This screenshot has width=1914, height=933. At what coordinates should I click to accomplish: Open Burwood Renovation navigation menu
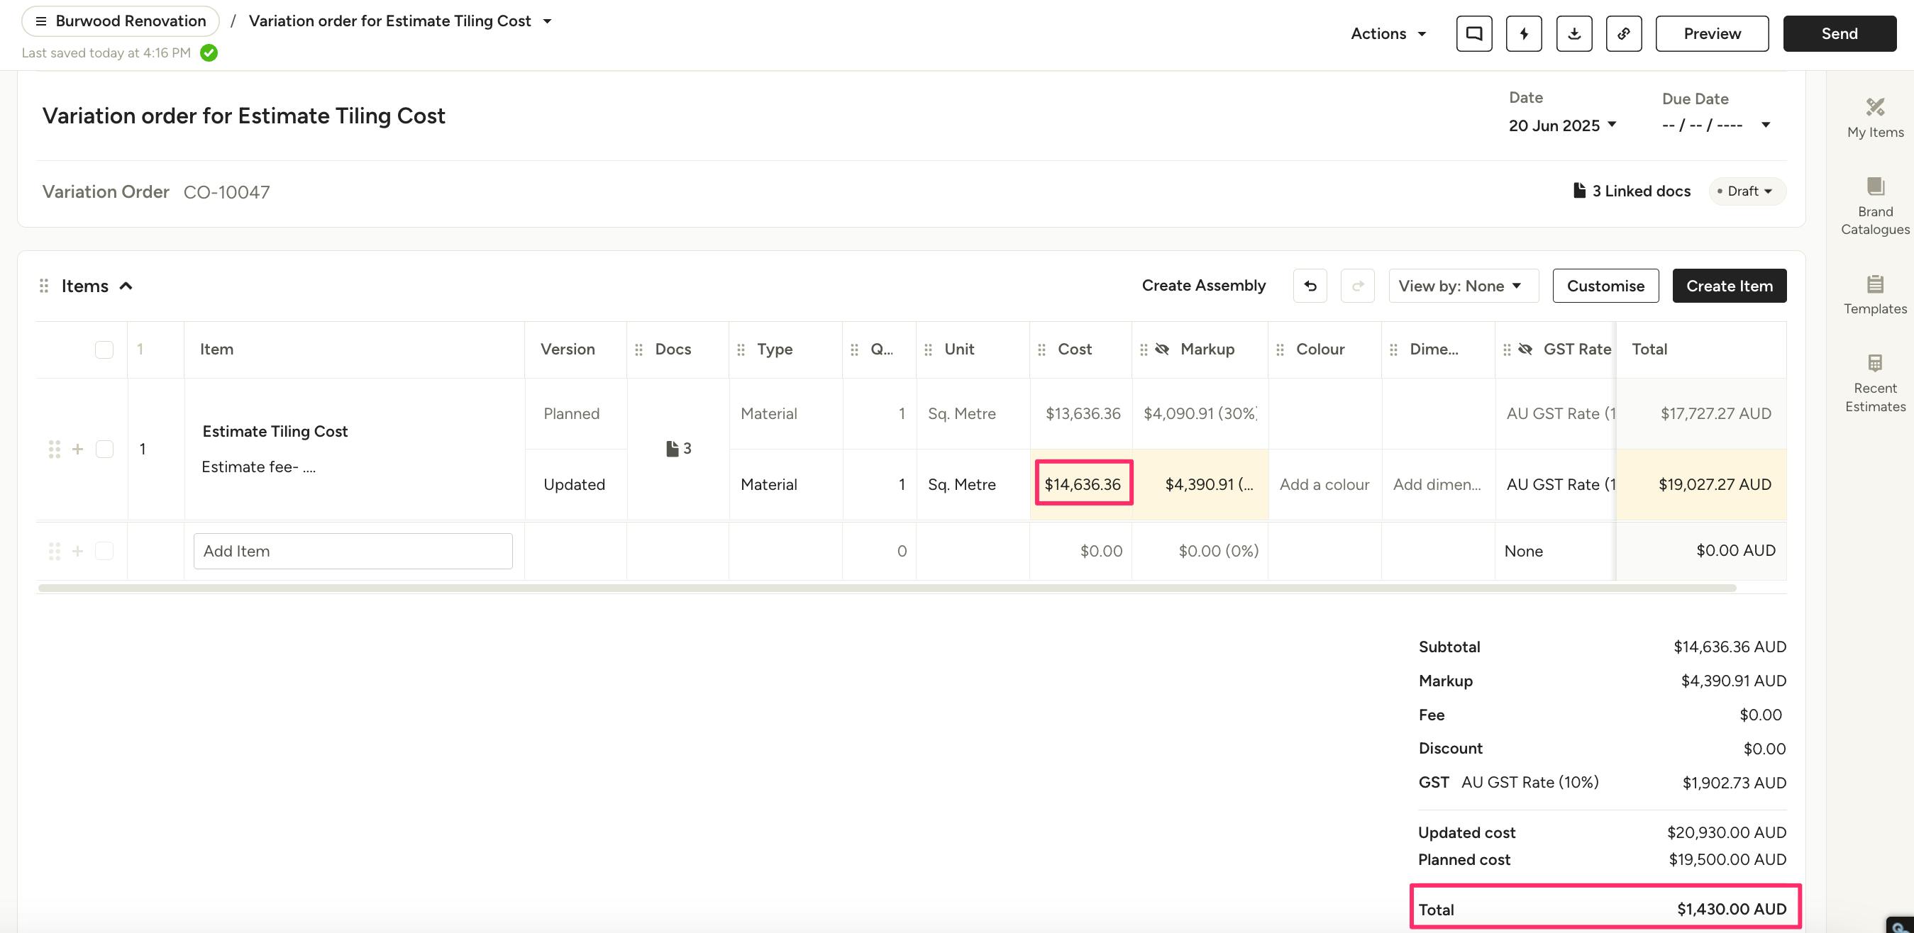121,21
